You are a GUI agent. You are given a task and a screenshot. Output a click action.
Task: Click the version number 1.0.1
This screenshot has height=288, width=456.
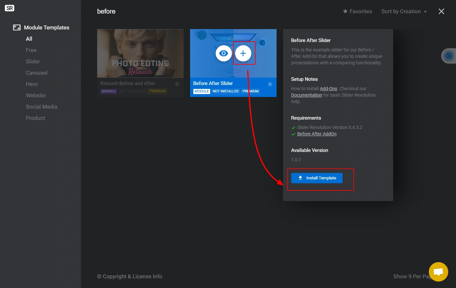pyautogui.click(x=296, y=160)
